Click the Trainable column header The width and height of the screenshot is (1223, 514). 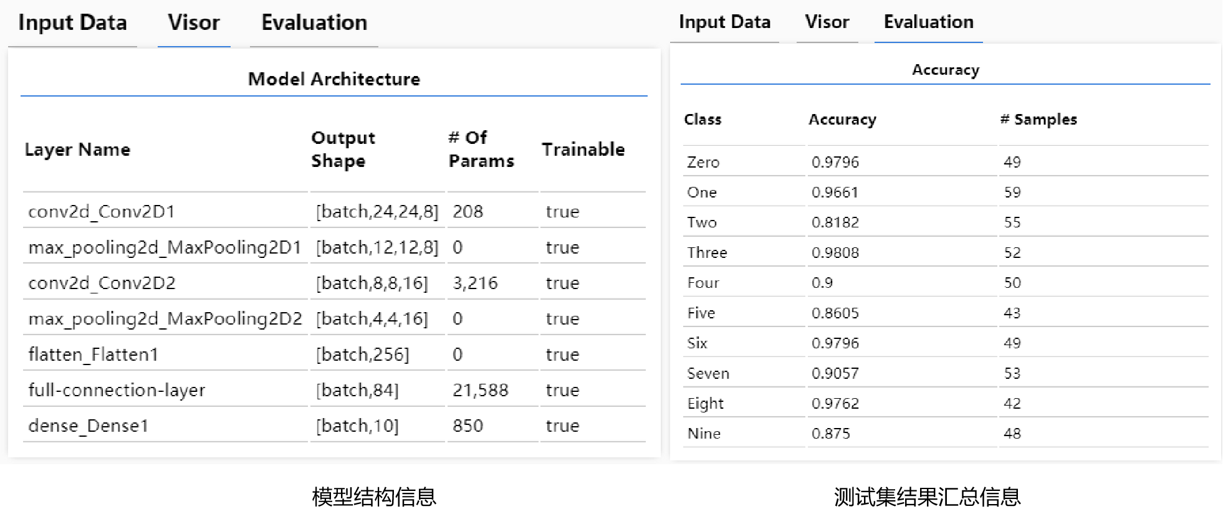point(583,150)
